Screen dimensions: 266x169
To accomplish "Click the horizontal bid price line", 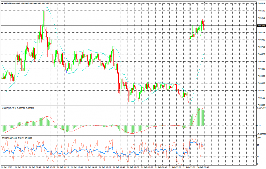I will pyautogui.click(x=133, y=25).
